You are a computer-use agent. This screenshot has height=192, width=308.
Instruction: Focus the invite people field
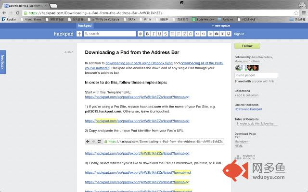point(256,75)
